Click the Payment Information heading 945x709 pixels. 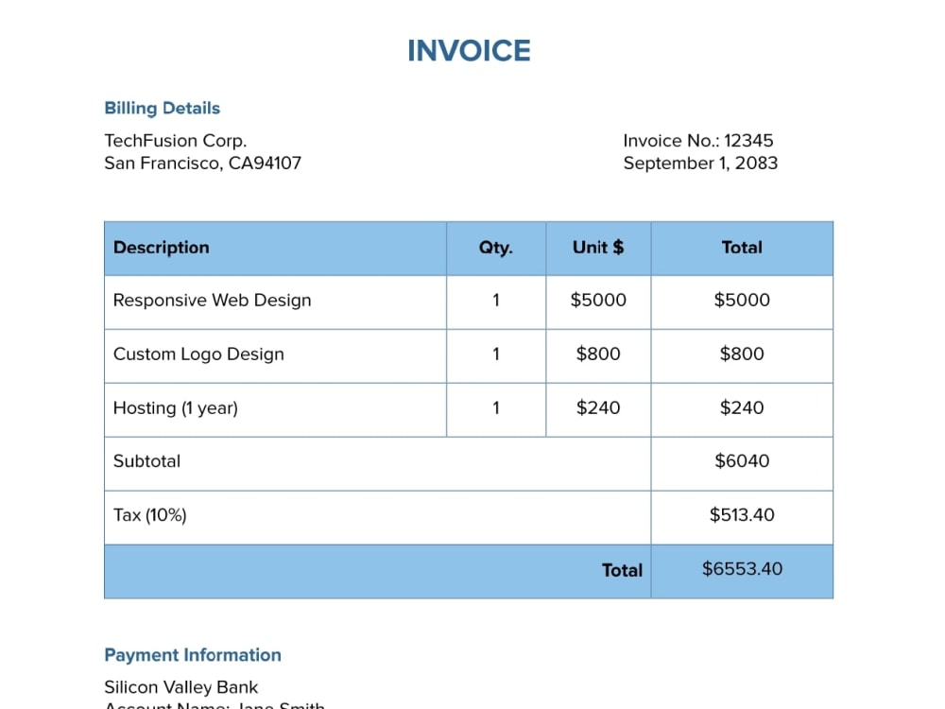tap(192, 655)
